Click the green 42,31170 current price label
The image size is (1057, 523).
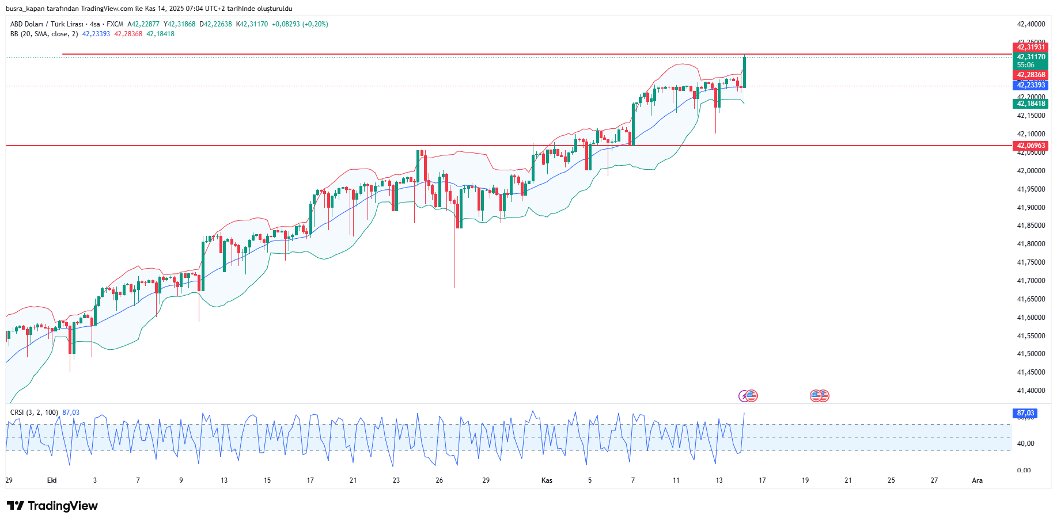pos(1030,57)
